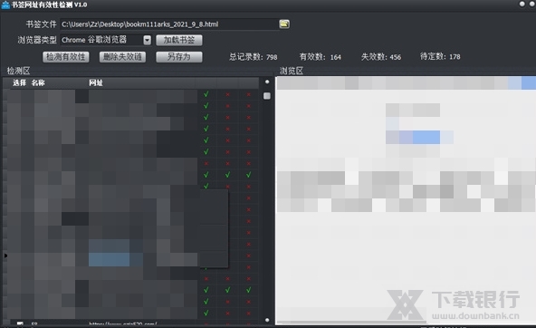Click the 加载书签 button
This screenshot has height=328, width=536.
(179, 40)
